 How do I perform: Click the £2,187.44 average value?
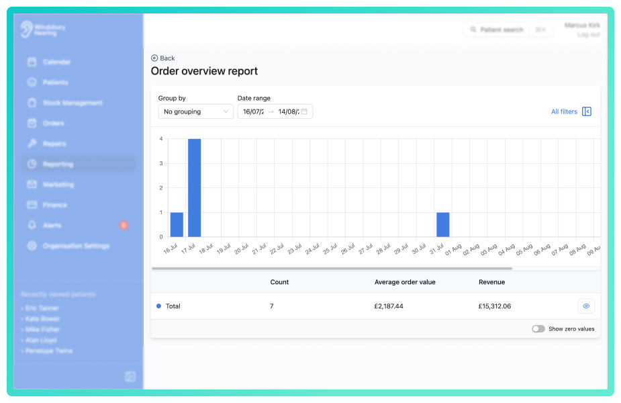point(389,306)
